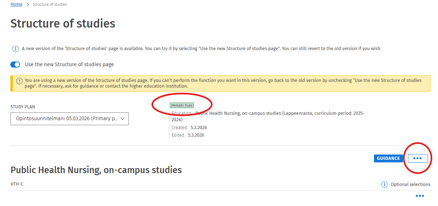Click the info icon next to Optional selections
The image size is (438, 206).
(x=384, y=185)
